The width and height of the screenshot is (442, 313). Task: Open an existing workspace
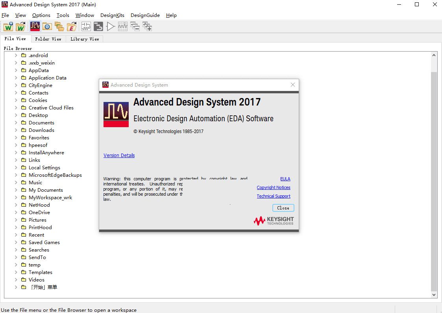coord(20,26)
